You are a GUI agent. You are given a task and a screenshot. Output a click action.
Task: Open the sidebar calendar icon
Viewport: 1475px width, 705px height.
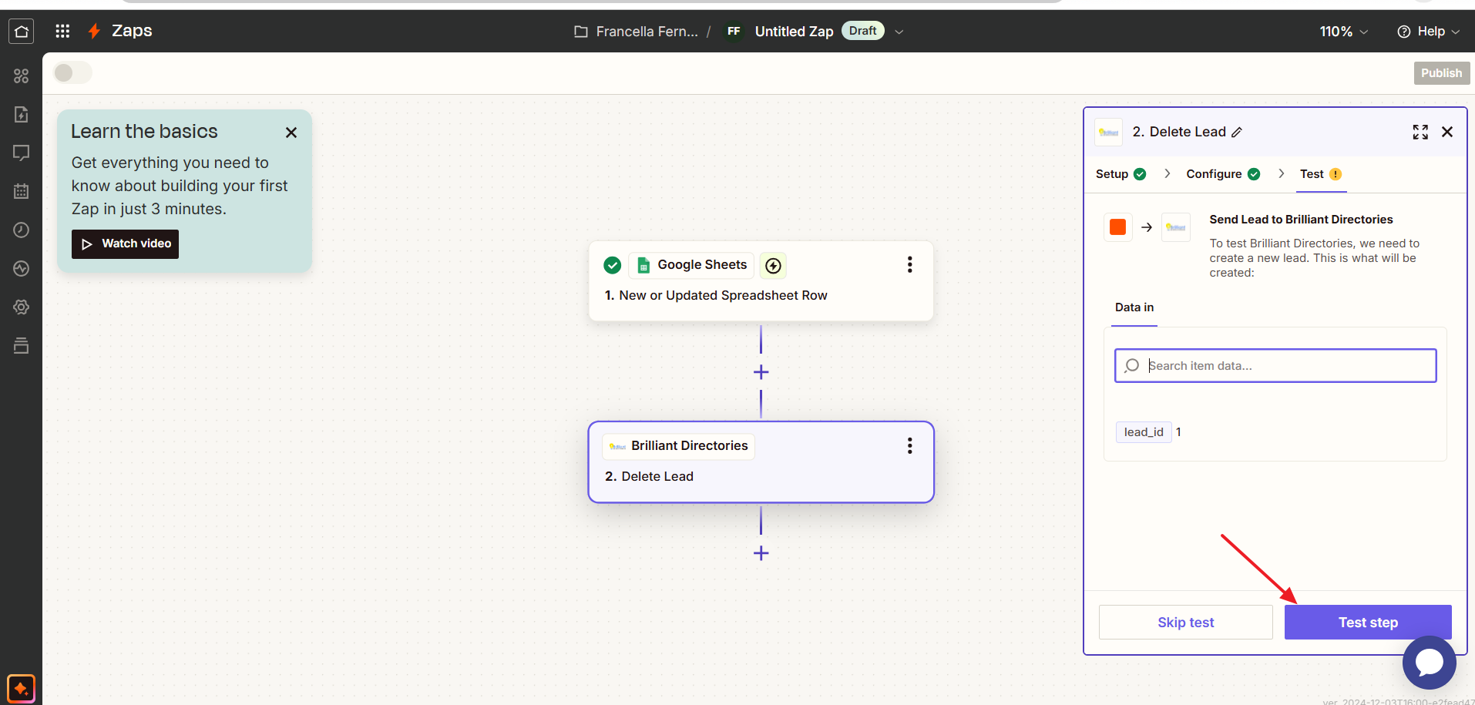click(22, 191)
